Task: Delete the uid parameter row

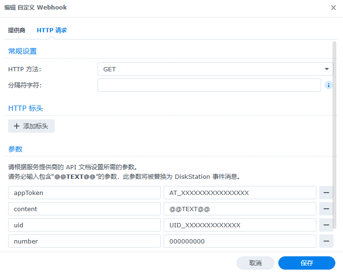Action: tap(326, 225)
